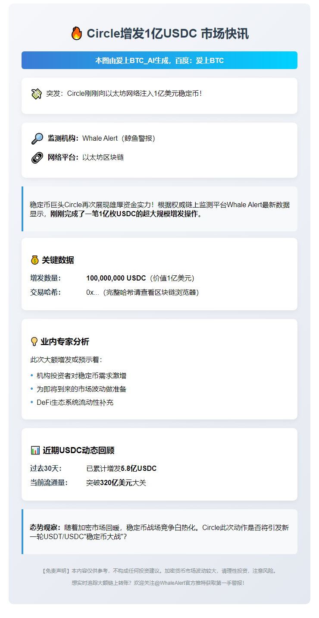Click the blue banner 本图由爱上BTC_AI生成

[x=159, y=60]
